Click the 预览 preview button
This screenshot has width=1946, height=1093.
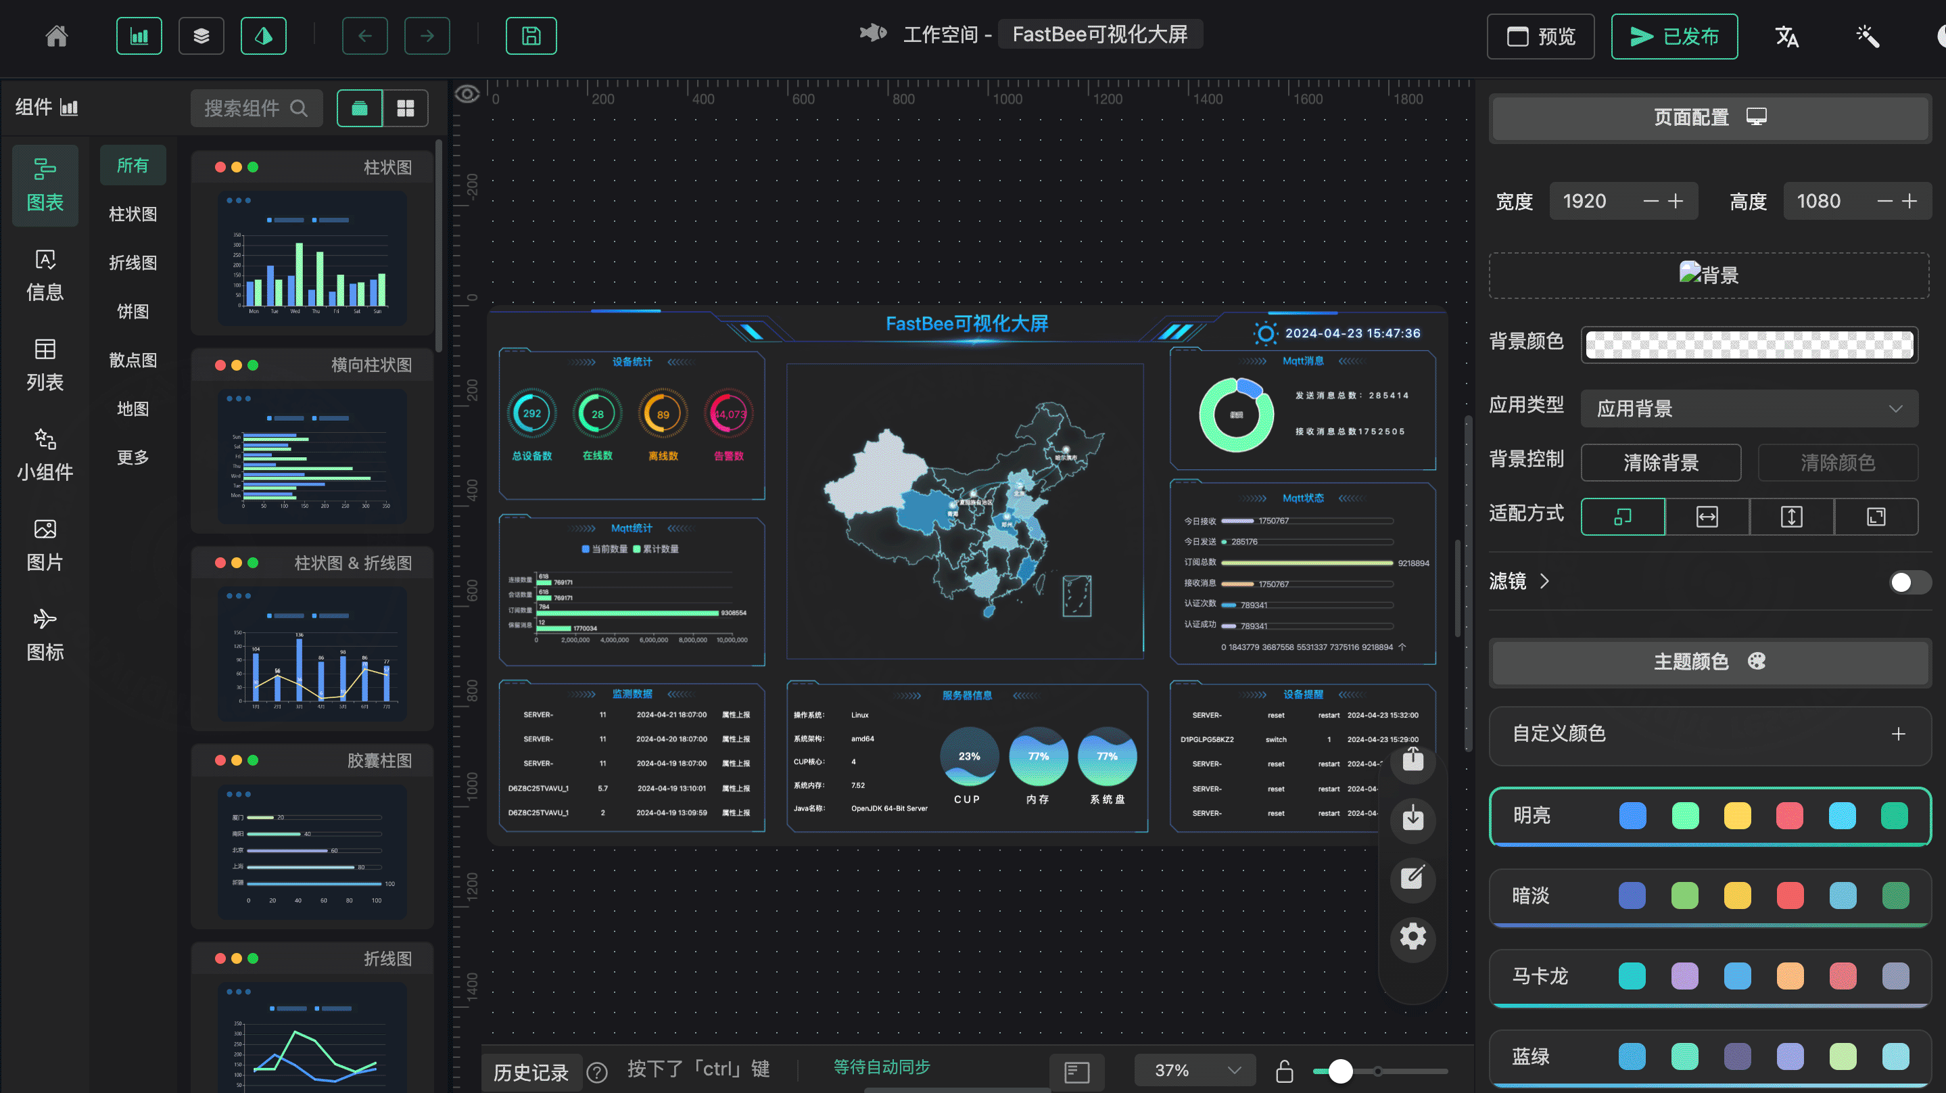(x=1541, y=37)
